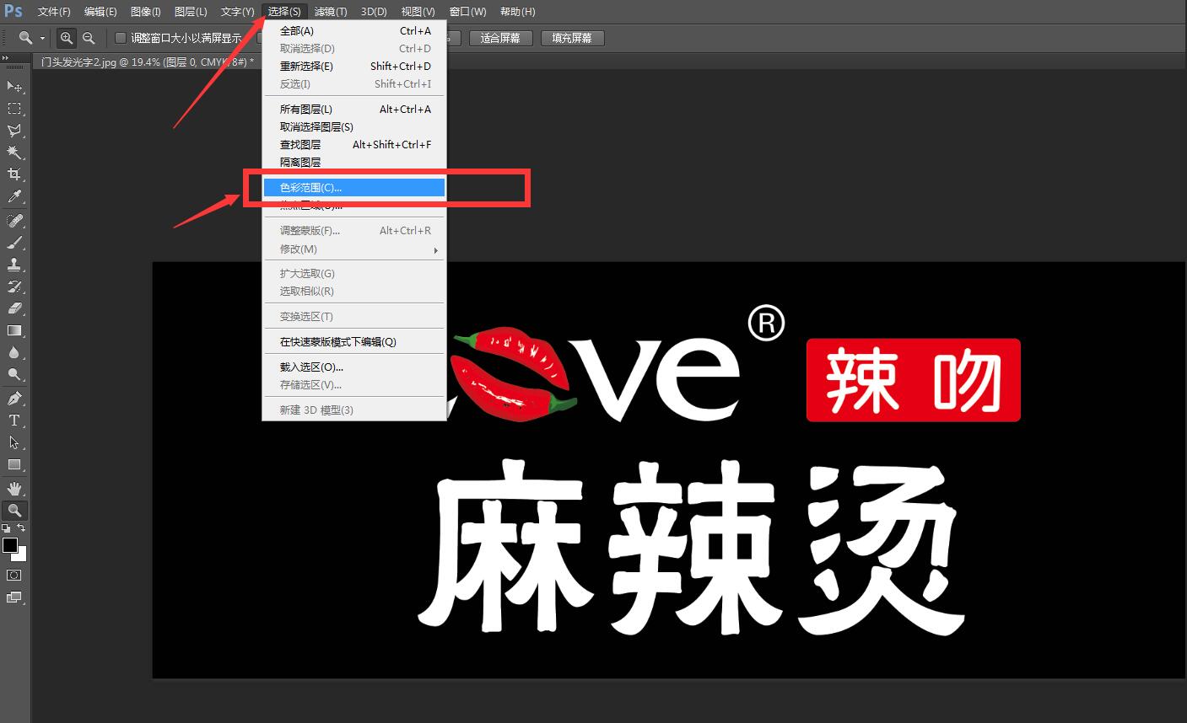Image resolution: width=1187 pixels, height=723 pixels.
Task: Click the ® symbol on canvas
Action: (766, 323)
